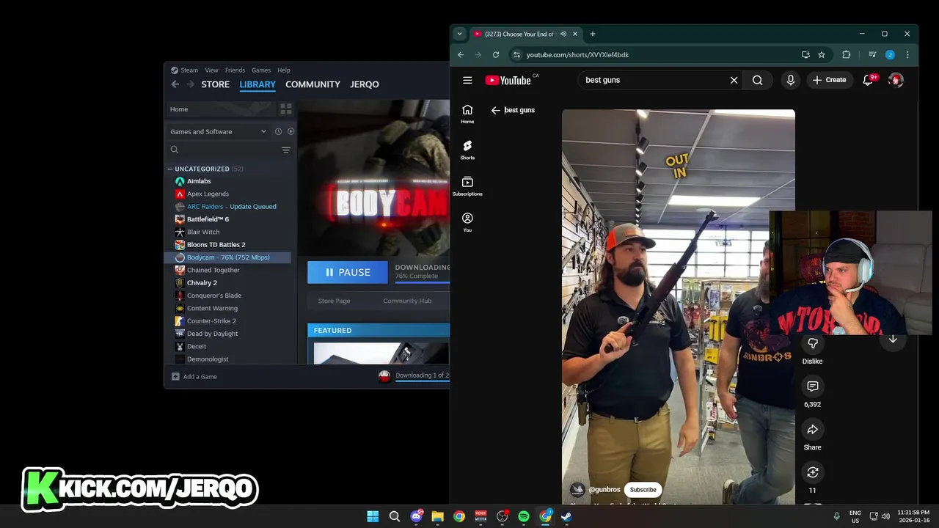Screen dimensions: 939x528
Task: Open Steam library advanced filter icon
Action: pyautogui.click(x=286, y=150)
